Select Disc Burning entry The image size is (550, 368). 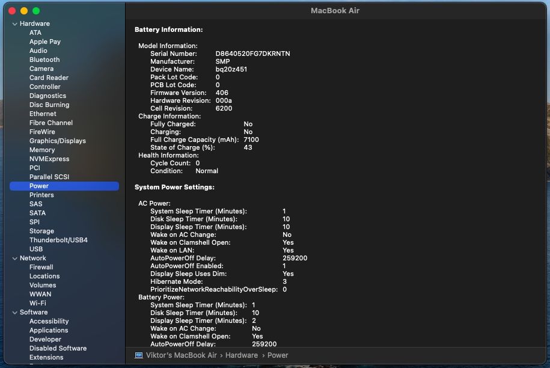point(49,105)
